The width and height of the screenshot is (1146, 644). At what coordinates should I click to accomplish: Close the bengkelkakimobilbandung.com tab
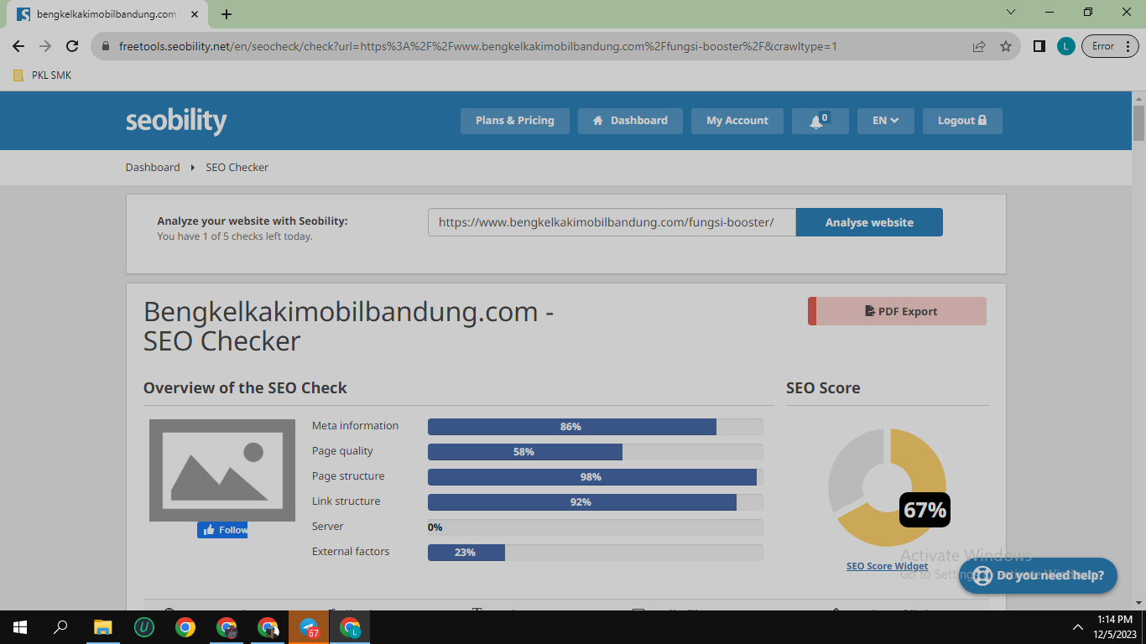pyautogui.click(x=196, y=14)
